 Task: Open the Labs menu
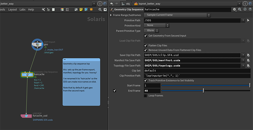coord(22,9)
